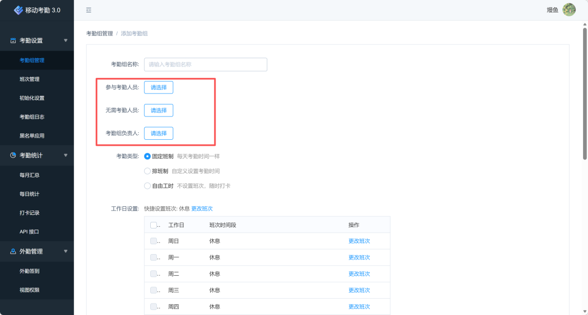
Task: Click the 考勤组名称 input field
Action: [205, 64]
